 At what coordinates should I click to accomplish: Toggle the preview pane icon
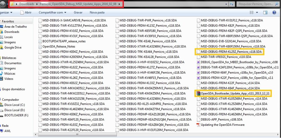(265, 13)
